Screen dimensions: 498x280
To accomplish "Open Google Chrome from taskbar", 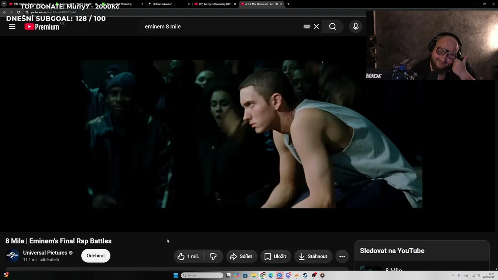I will 263,275.
